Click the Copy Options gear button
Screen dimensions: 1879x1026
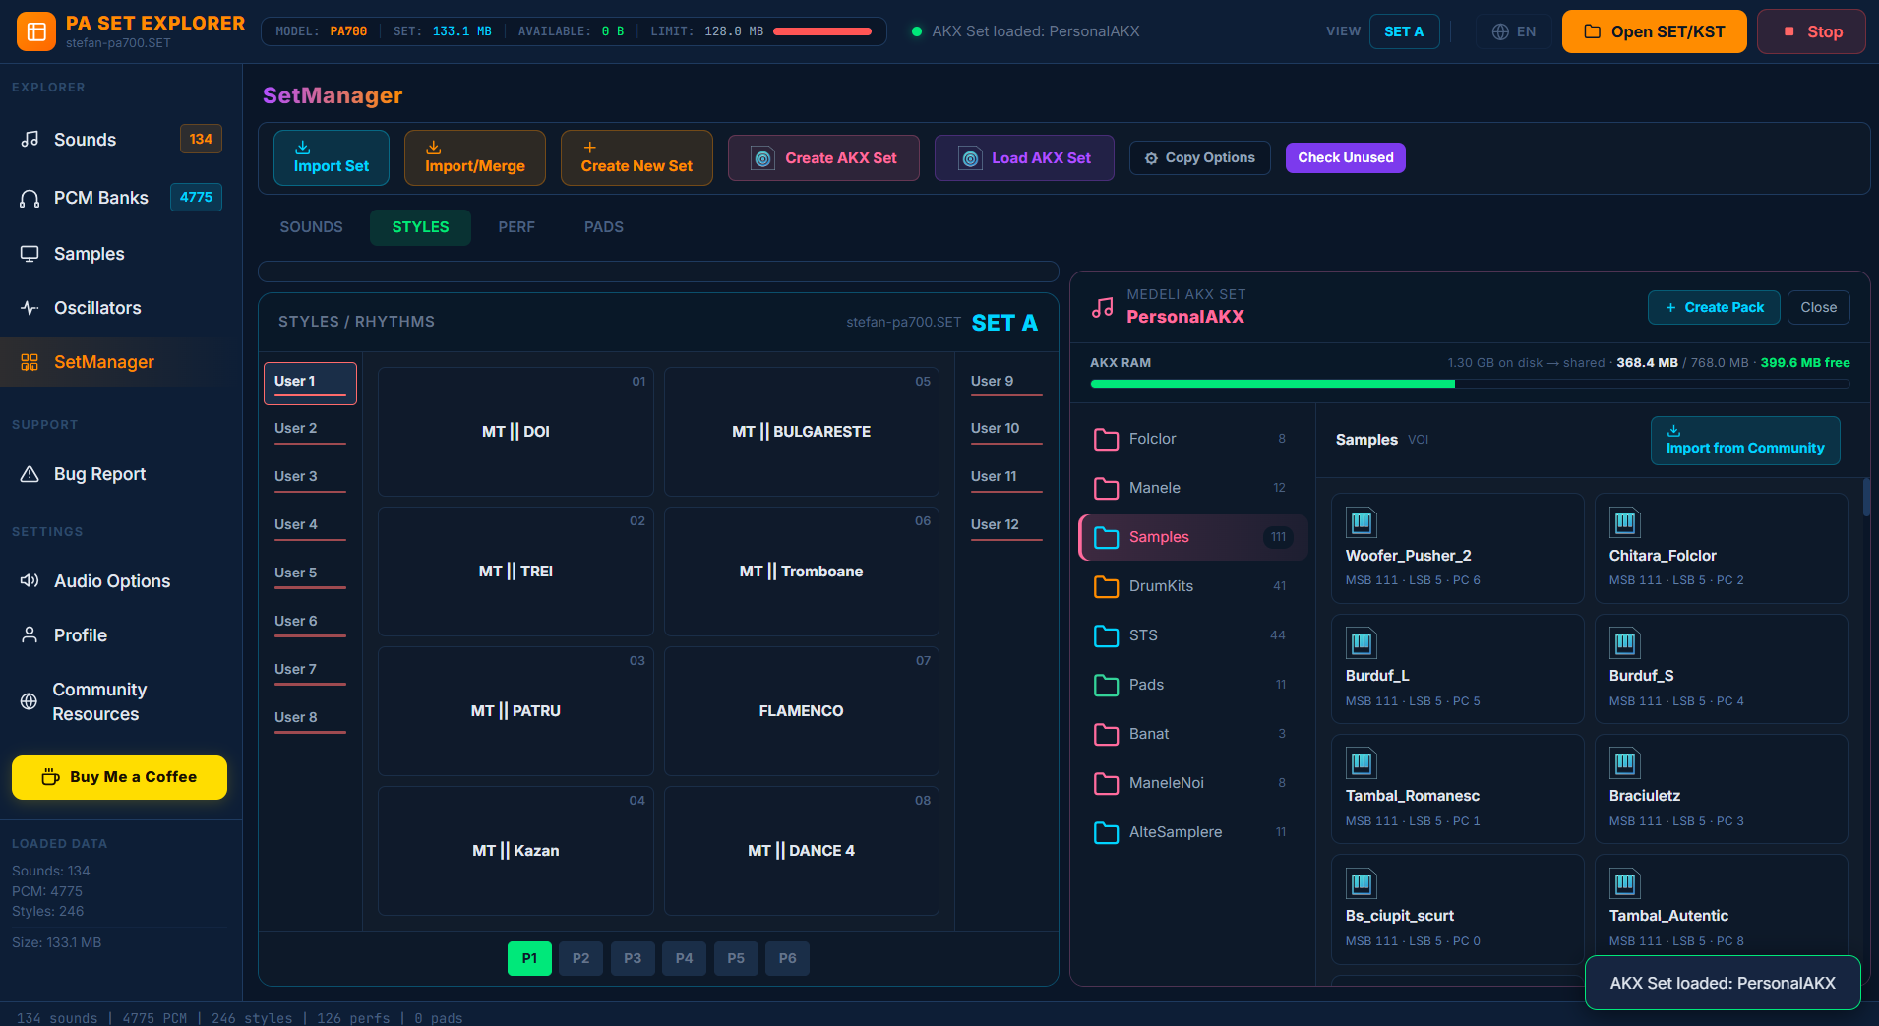[1199, 157]
